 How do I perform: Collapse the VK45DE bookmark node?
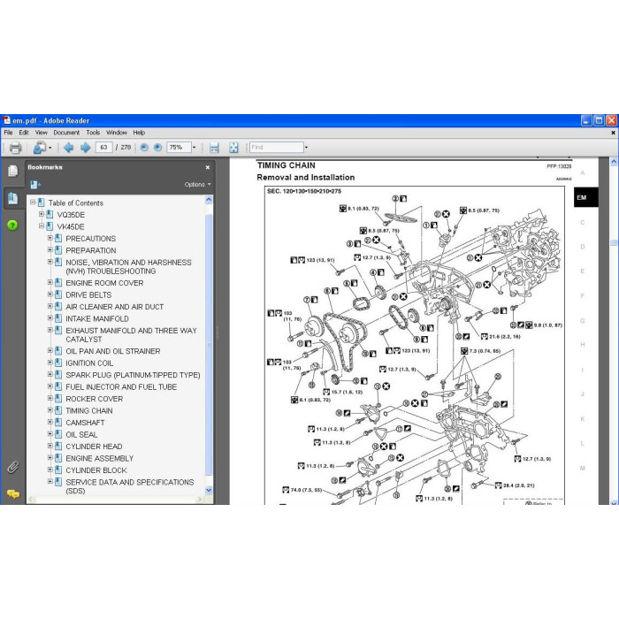pyautogui.click(x=42, y=226)
